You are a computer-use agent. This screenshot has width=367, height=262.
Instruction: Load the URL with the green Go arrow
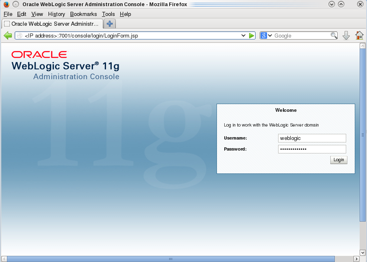coord(251,36)
